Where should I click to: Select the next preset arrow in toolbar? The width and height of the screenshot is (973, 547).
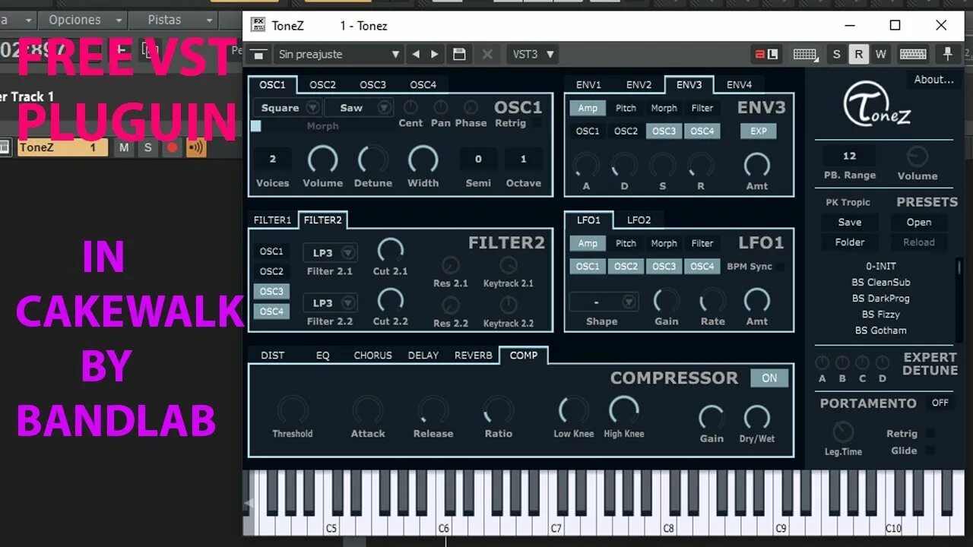pos(435,54)
